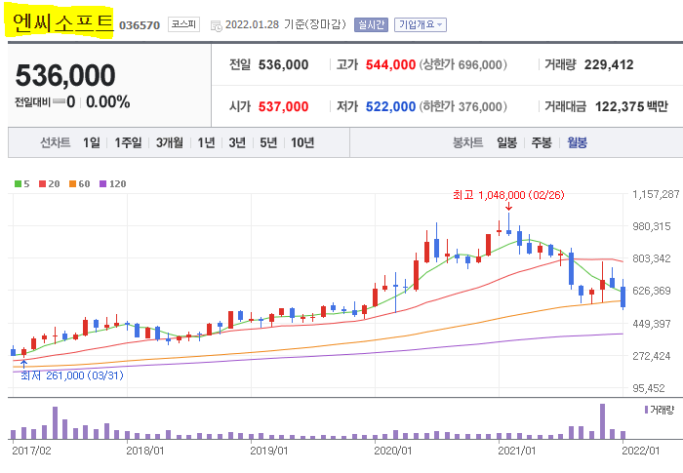Click the 2022/01 date axis label
This screenshot has height=473, width=683.
pos(641,451)
